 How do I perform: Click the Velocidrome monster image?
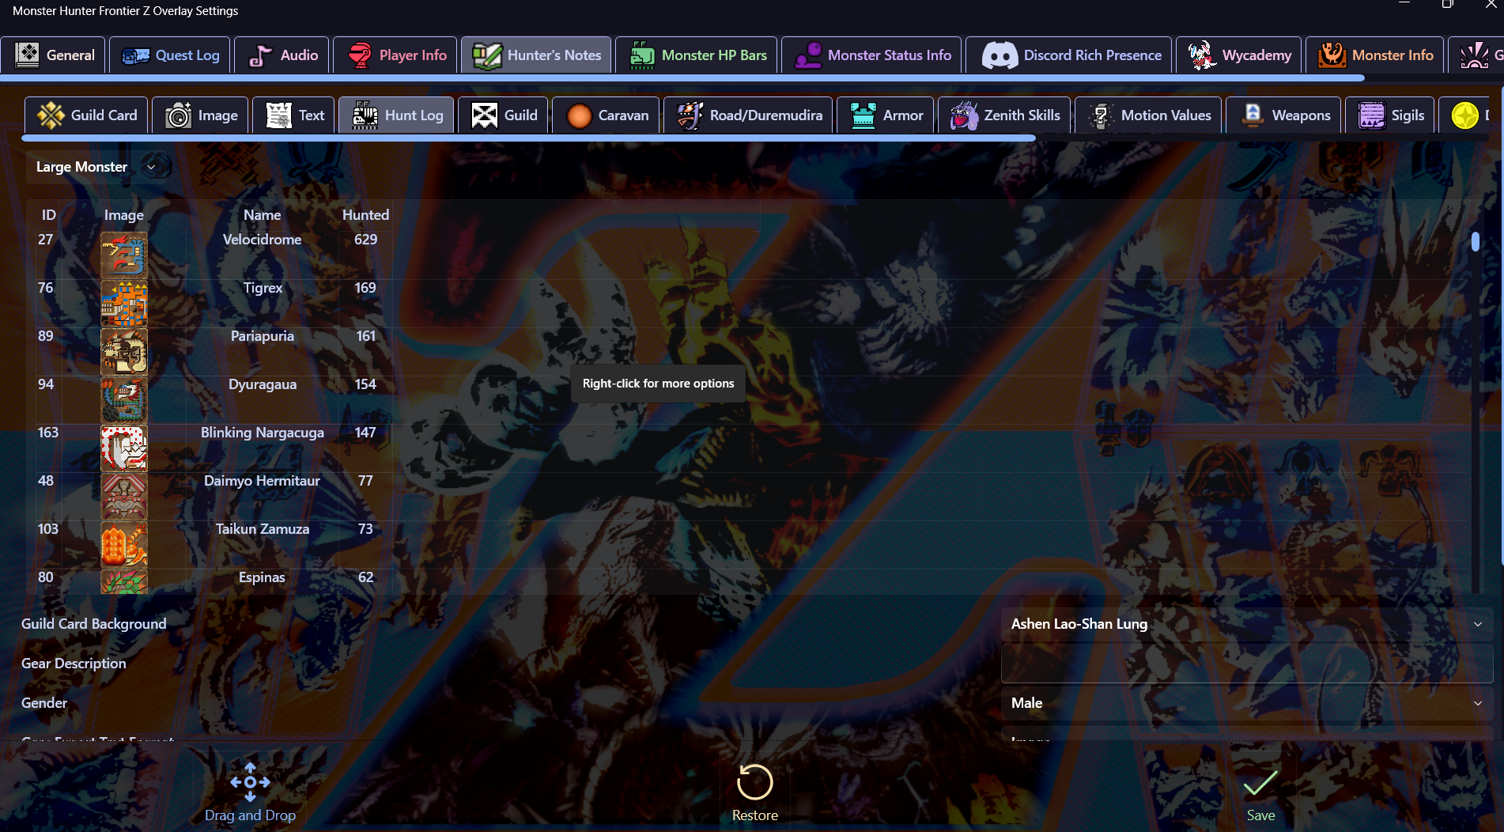pyautogui.click(x=124, y=255)
